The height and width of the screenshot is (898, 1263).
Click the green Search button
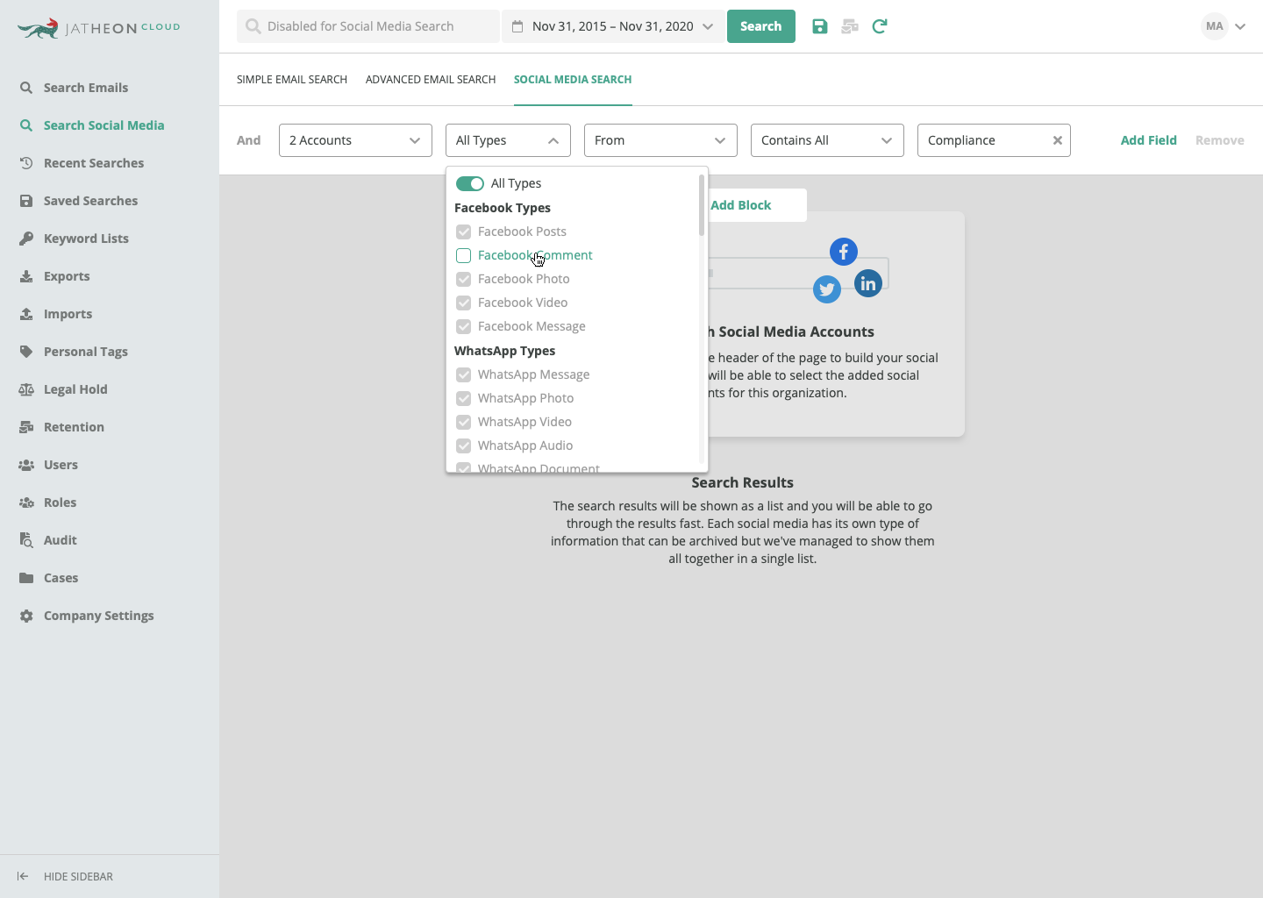760,26
